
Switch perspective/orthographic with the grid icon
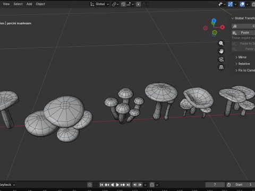click(x=221, y=67)
